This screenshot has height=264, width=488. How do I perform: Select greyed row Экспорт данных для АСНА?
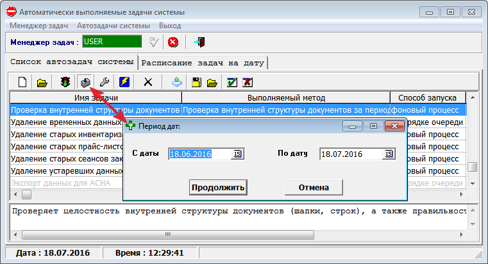pos(67,183)
